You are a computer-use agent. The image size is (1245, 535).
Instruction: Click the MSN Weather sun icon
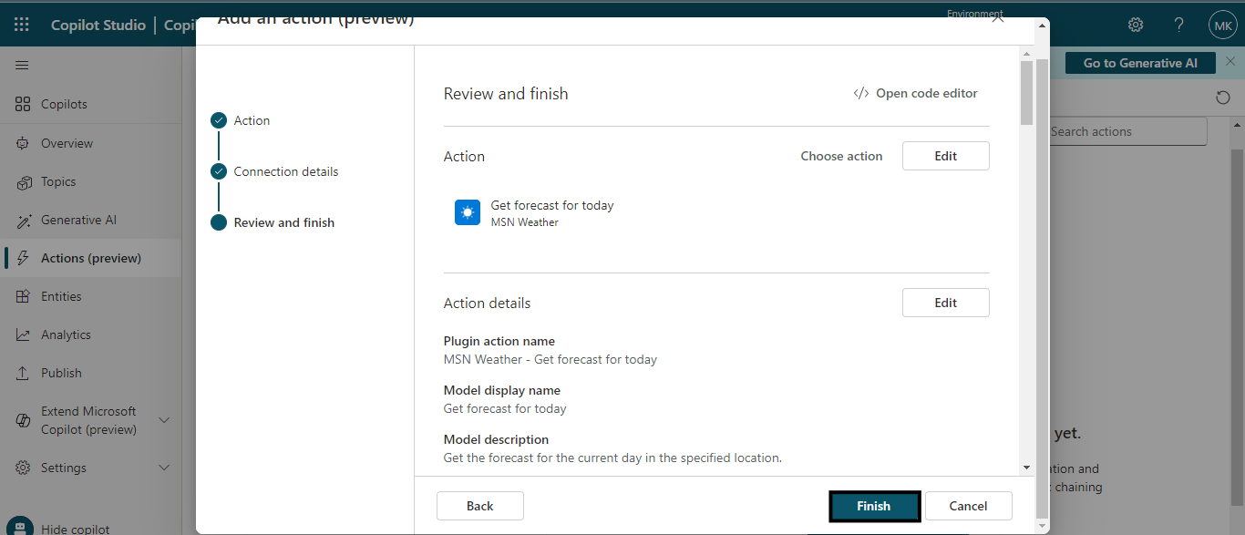[x=468, y=212]
